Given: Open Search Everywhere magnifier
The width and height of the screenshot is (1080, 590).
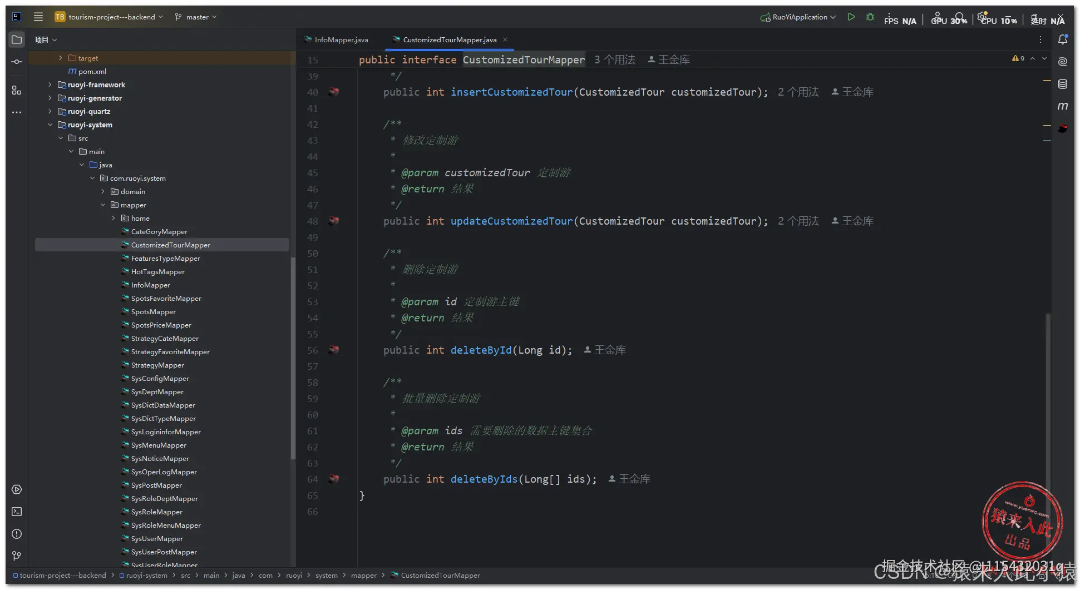Looking at the screenshot, I should [960, 17].
